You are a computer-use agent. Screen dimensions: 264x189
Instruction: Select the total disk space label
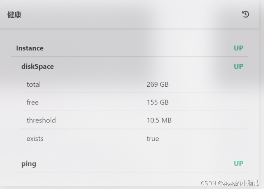(x=33, y=84)
